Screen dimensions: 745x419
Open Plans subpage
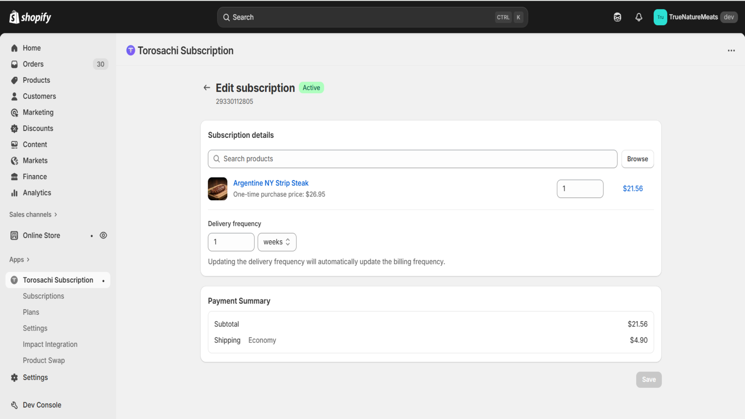(31, 312)
